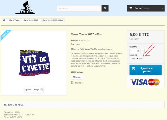The image size is (167, 120).
Task: Select the Oui radio for Licencié
Action: tap(131, 58)
